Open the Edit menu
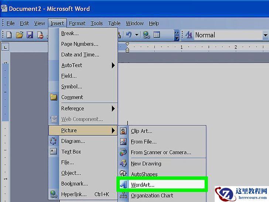The height and width of the screenshot is (202, 269). 24,23
